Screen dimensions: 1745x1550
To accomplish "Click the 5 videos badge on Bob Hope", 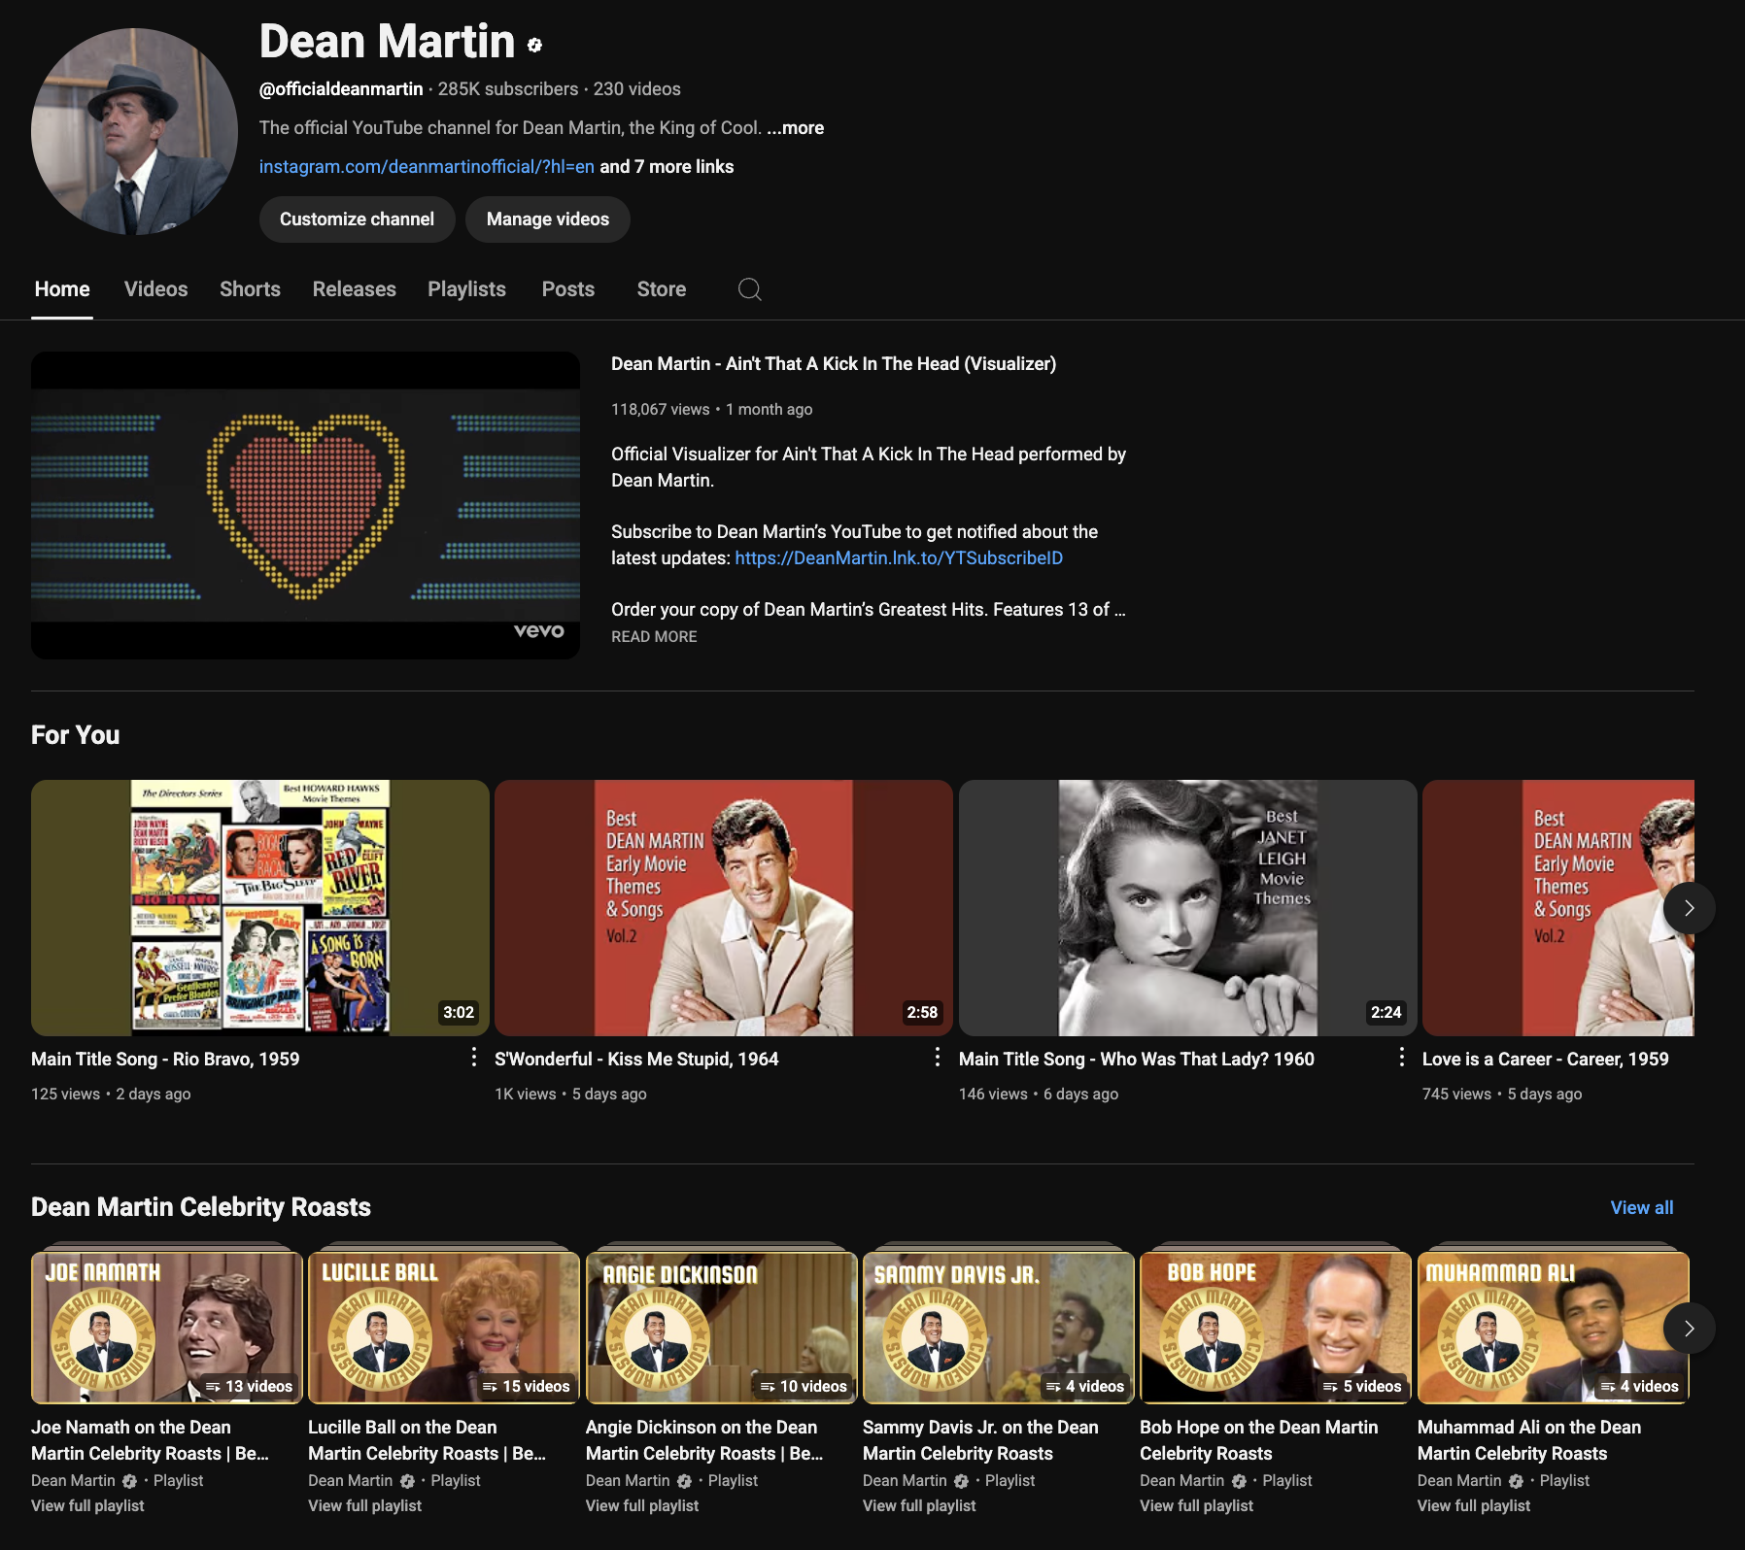I will point(1362,1386).
